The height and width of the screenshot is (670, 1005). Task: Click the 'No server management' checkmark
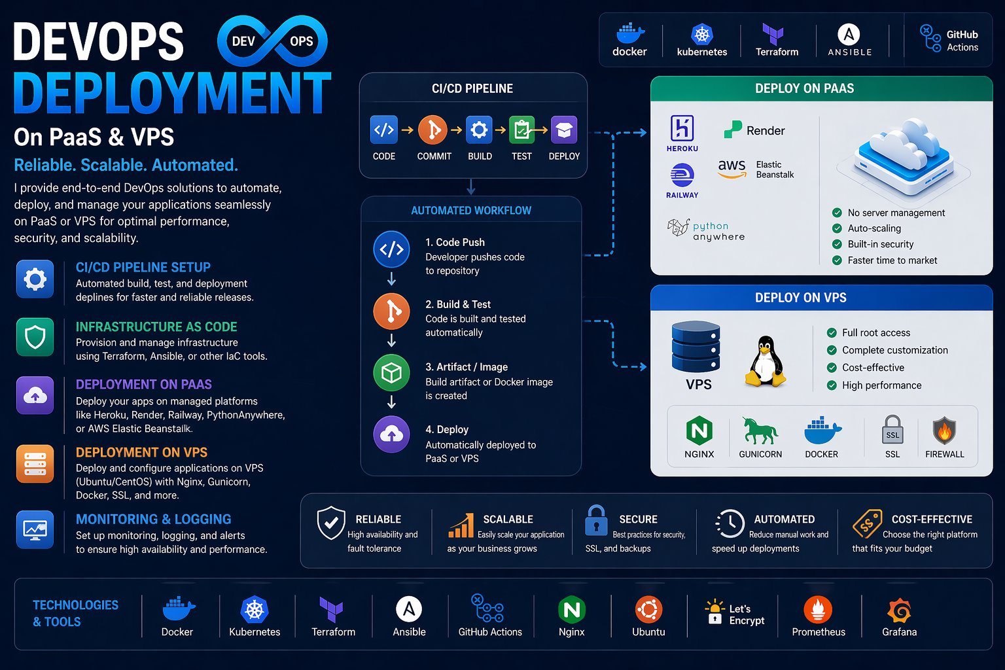click(x=837, y=213)
